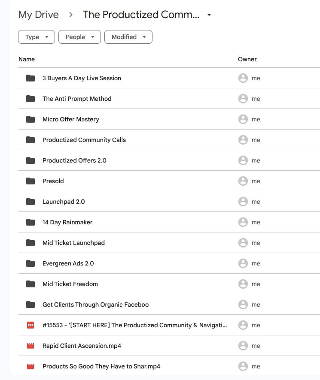Open the People filter dropdown
This screenshot has width=320, height=380.
point(79,37)
